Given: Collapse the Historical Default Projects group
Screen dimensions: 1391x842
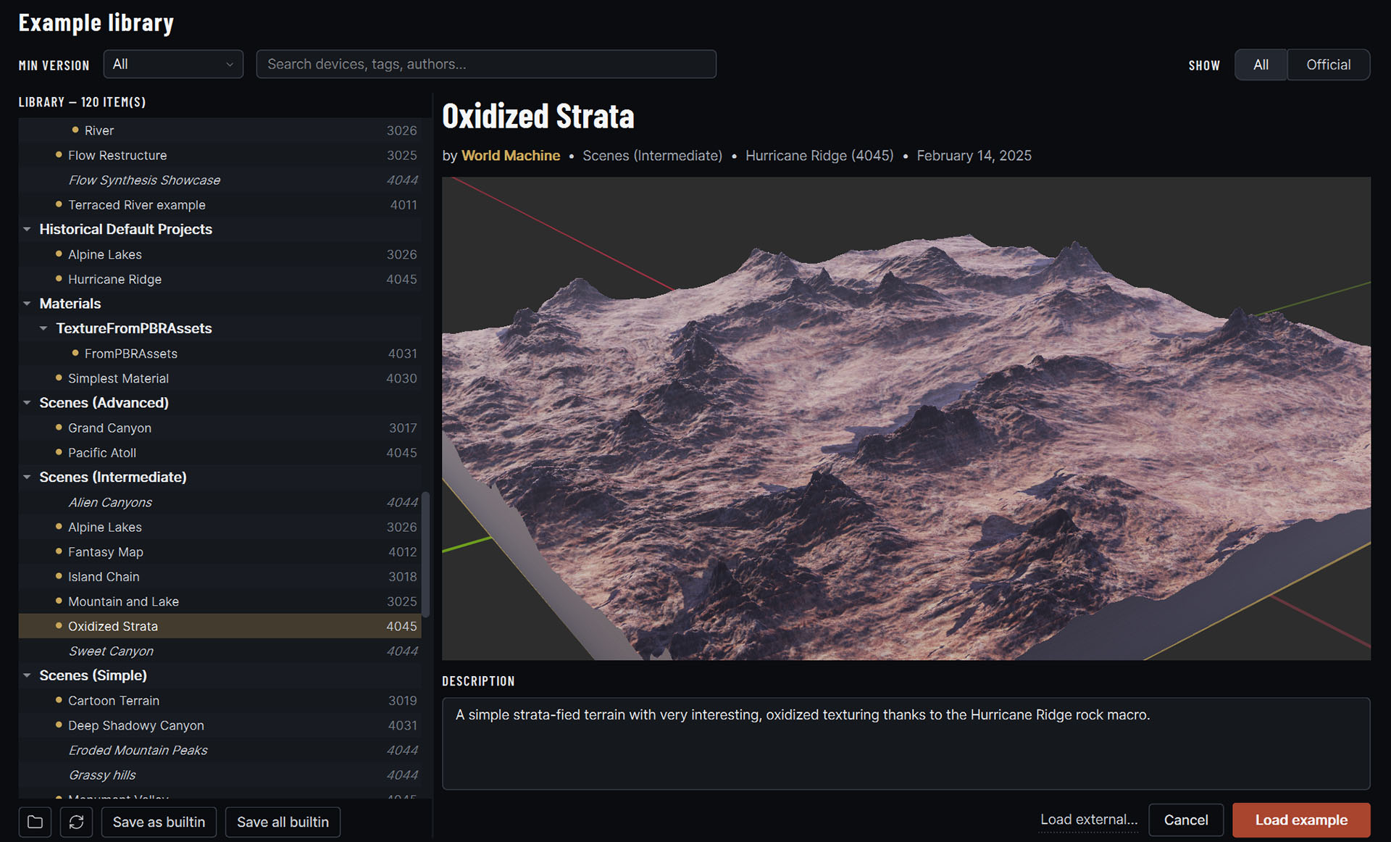Looking at the screenshot, I should tap(27, 229).
